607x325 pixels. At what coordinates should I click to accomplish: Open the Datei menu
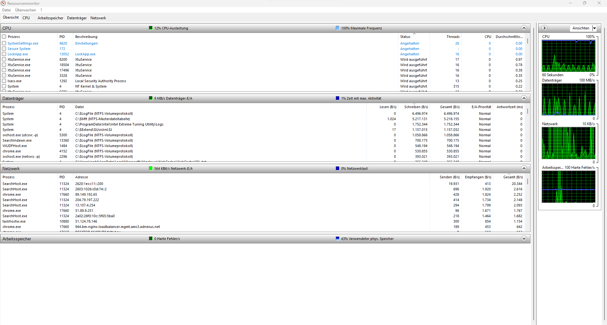point(7,10)
